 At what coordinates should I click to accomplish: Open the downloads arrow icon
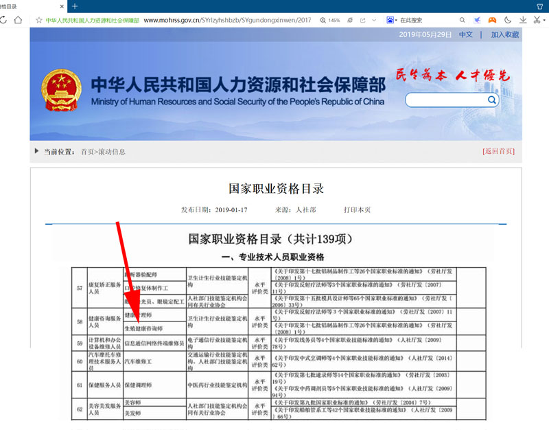point(523,21)
